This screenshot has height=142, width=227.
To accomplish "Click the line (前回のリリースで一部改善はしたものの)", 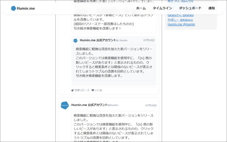I will pyautogui.click(x=104, y=24).
